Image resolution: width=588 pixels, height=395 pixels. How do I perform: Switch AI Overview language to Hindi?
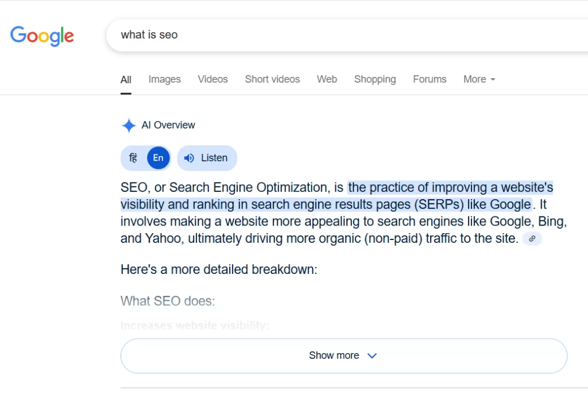(x=133, y=158)
